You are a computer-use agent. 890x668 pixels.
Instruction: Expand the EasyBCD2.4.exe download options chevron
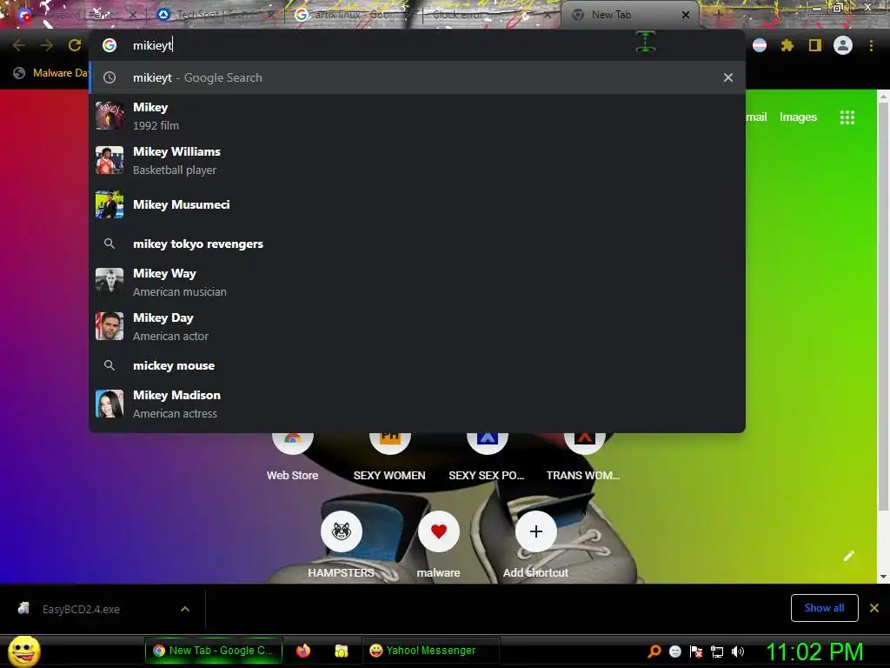(x=185, y=609)
